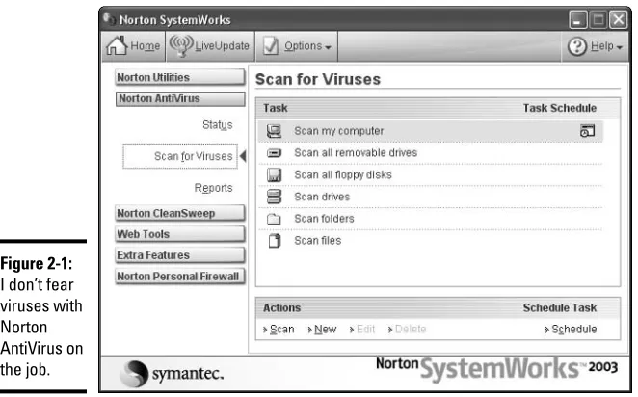Screen dimensions: 638x397
Task: Click the LiveUpdate antenna icon
Action: [x=180, y=45]
